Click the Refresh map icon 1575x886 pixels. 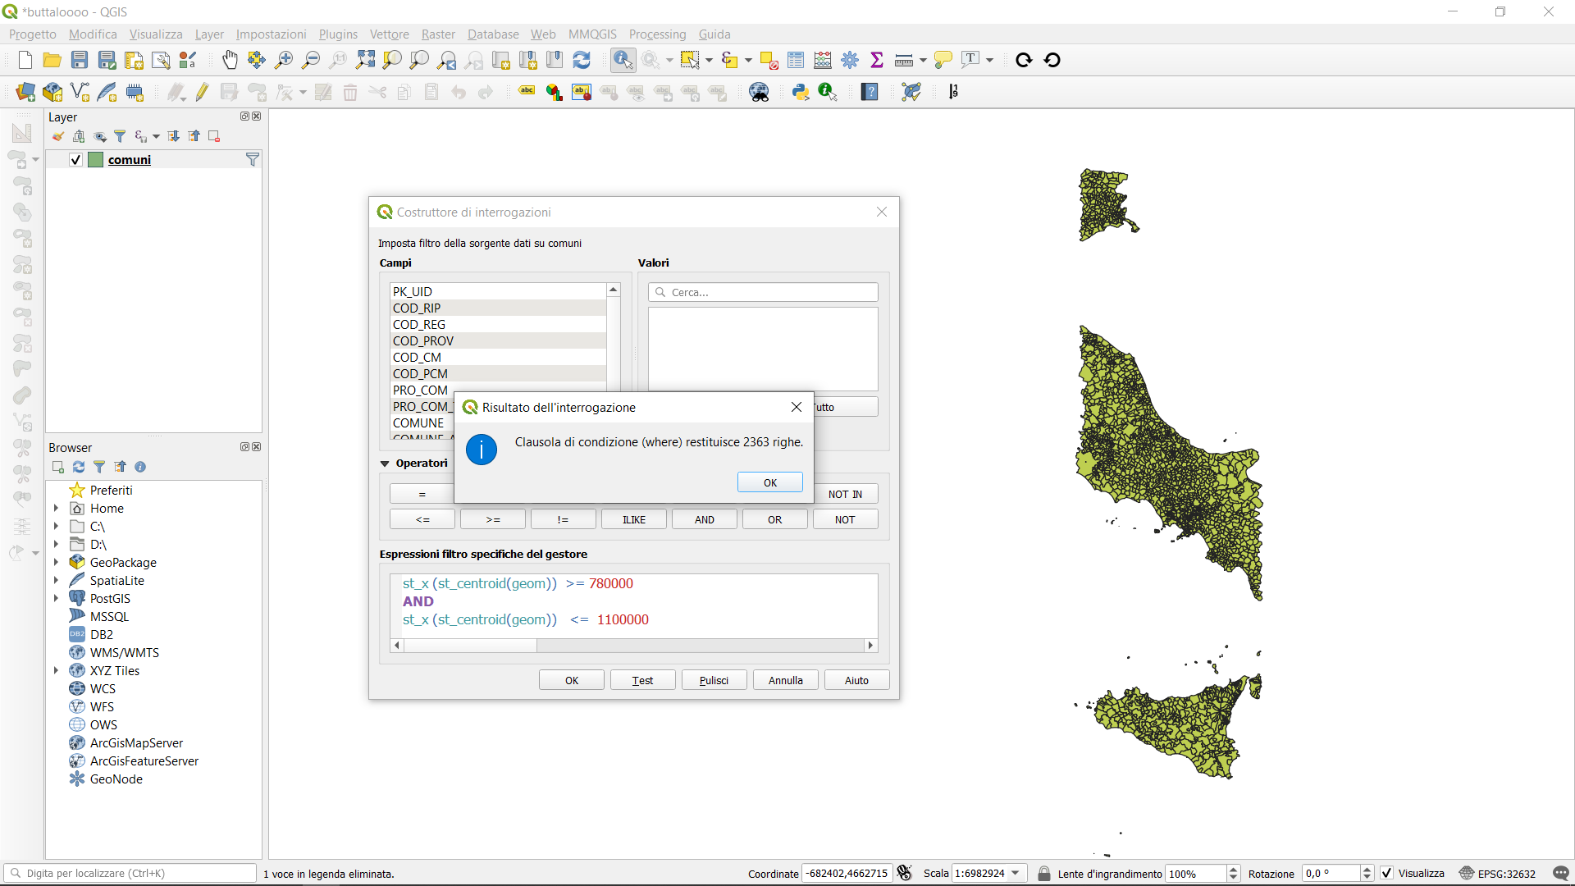coord(582,60)
